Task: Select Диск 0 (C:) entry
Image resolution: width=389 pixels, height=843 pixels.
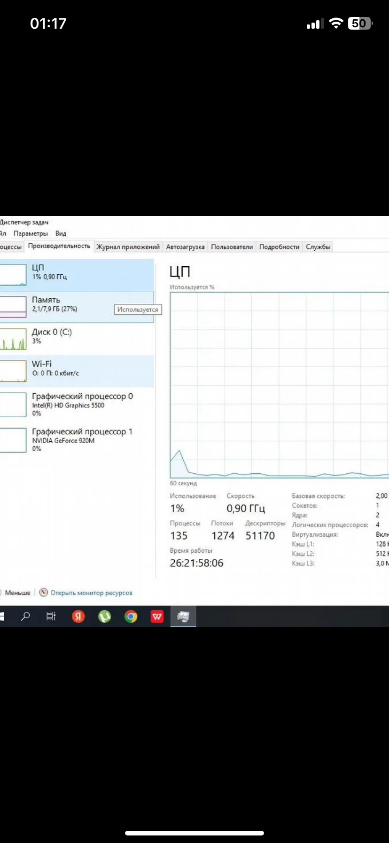Action: point(77,339)
